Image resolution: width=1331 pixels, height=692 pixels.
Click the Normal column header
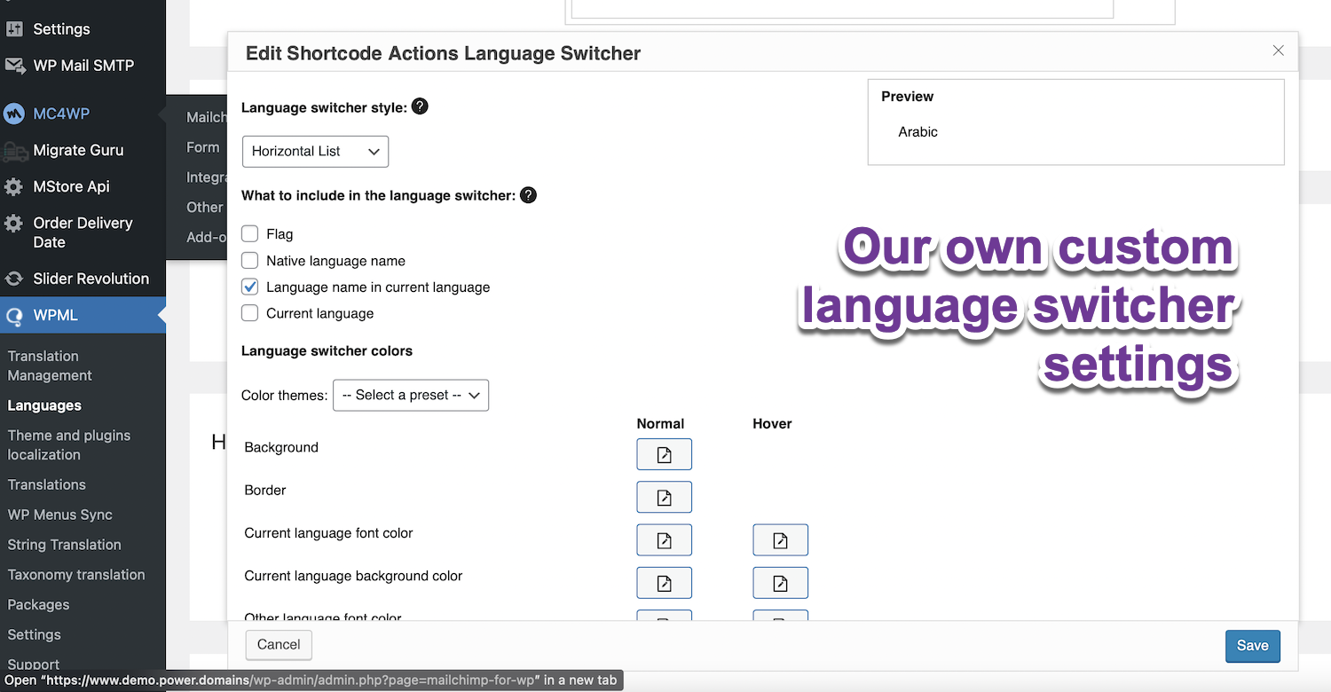tap(660, 424)
